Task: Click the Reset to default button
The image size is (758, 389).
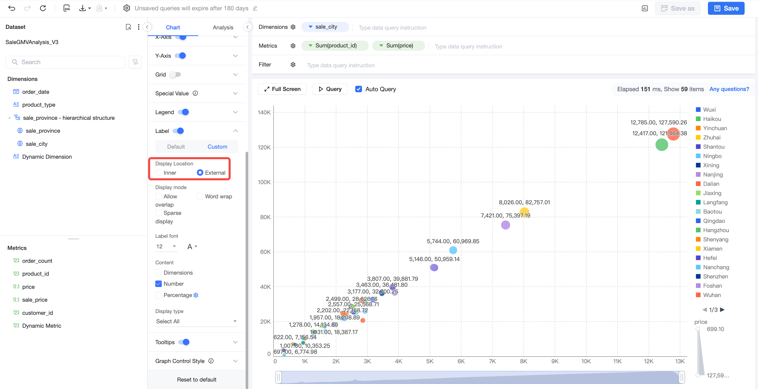Action: point(197,380)
